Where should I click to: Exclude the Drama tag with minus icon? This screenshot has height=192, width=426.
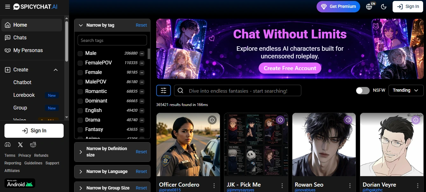pyautogui.click(x=142, y=120)
